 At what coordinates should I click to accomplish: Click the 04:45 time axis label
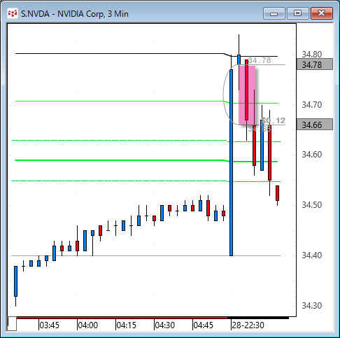(203, 325)
